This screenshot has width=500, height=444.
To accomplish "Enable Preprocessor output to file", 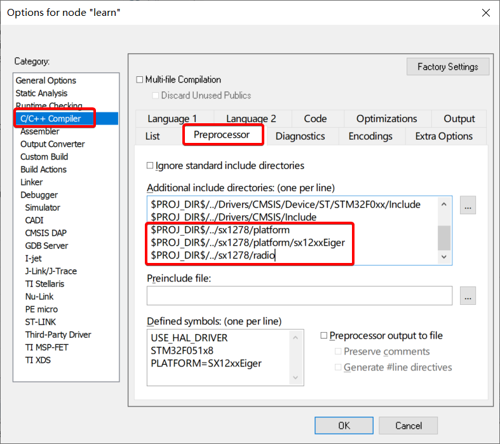I will pyautogui.click(x=325, y=336).
